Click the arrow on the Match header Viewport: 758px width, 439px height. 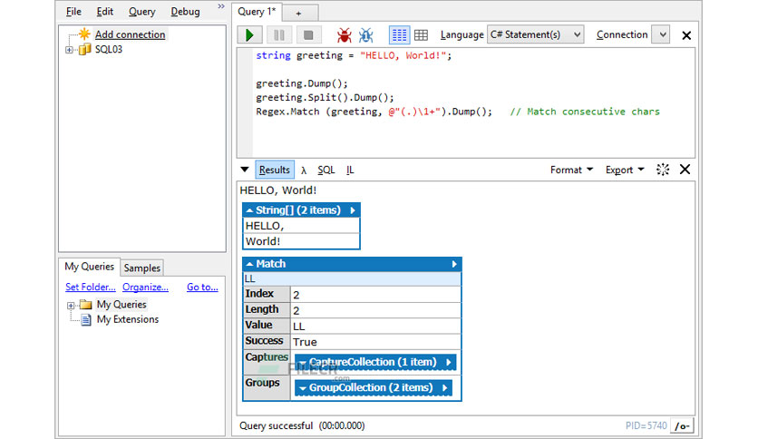click(454, 264)
